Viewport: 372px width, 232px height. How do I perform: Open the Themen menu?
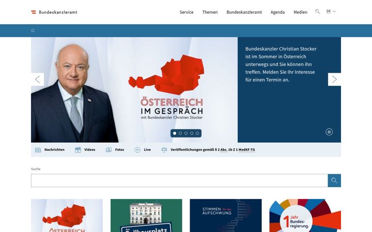click(210, 12)
